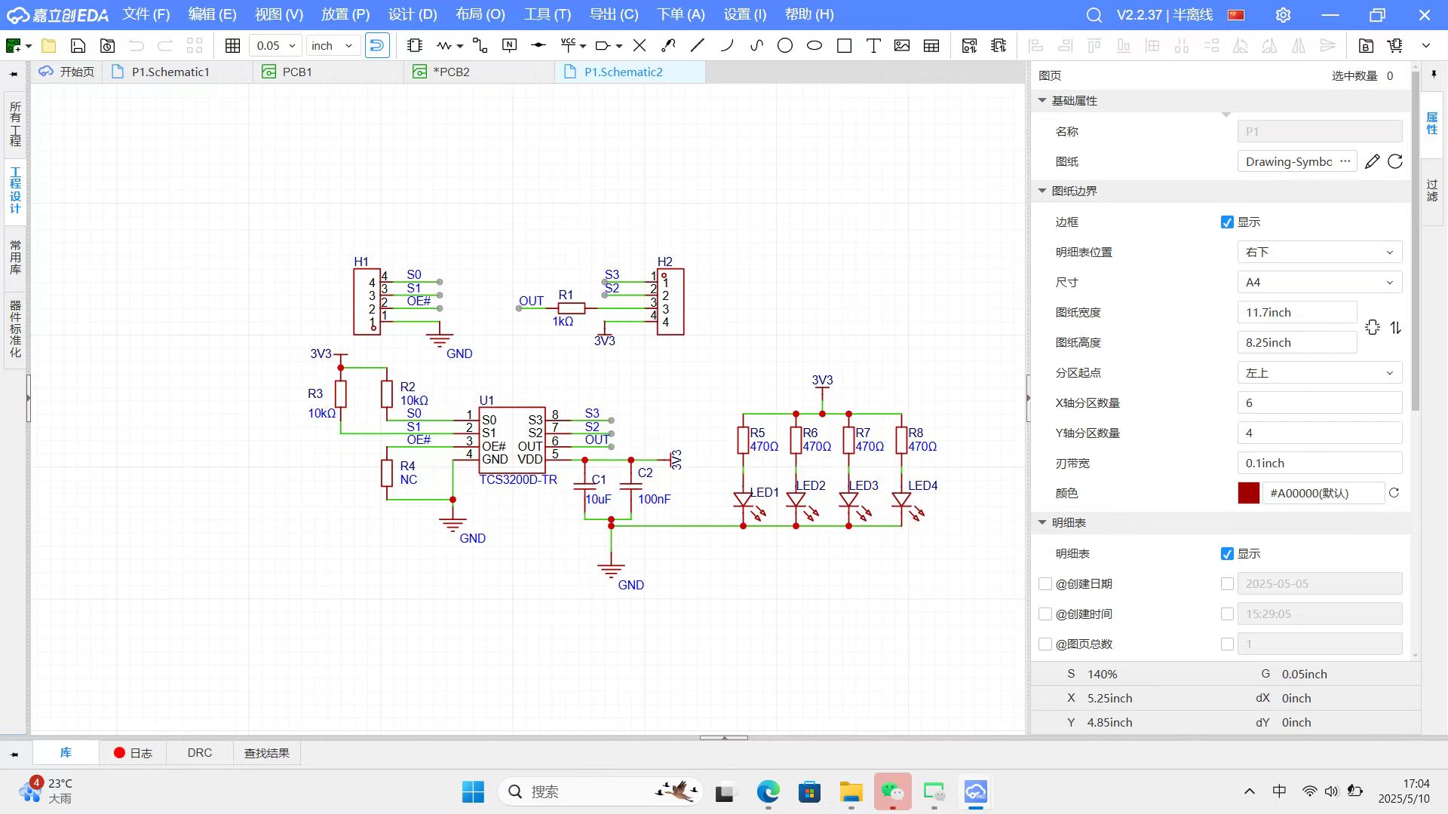1448x814 pixels.
Task: Uncheck the 边框 显示 checkbox
Action: point(1227,222)
